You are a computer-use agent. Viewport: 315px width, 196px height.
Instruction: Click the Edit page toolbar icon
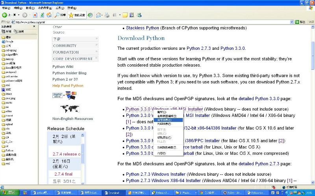pos(115,15)
